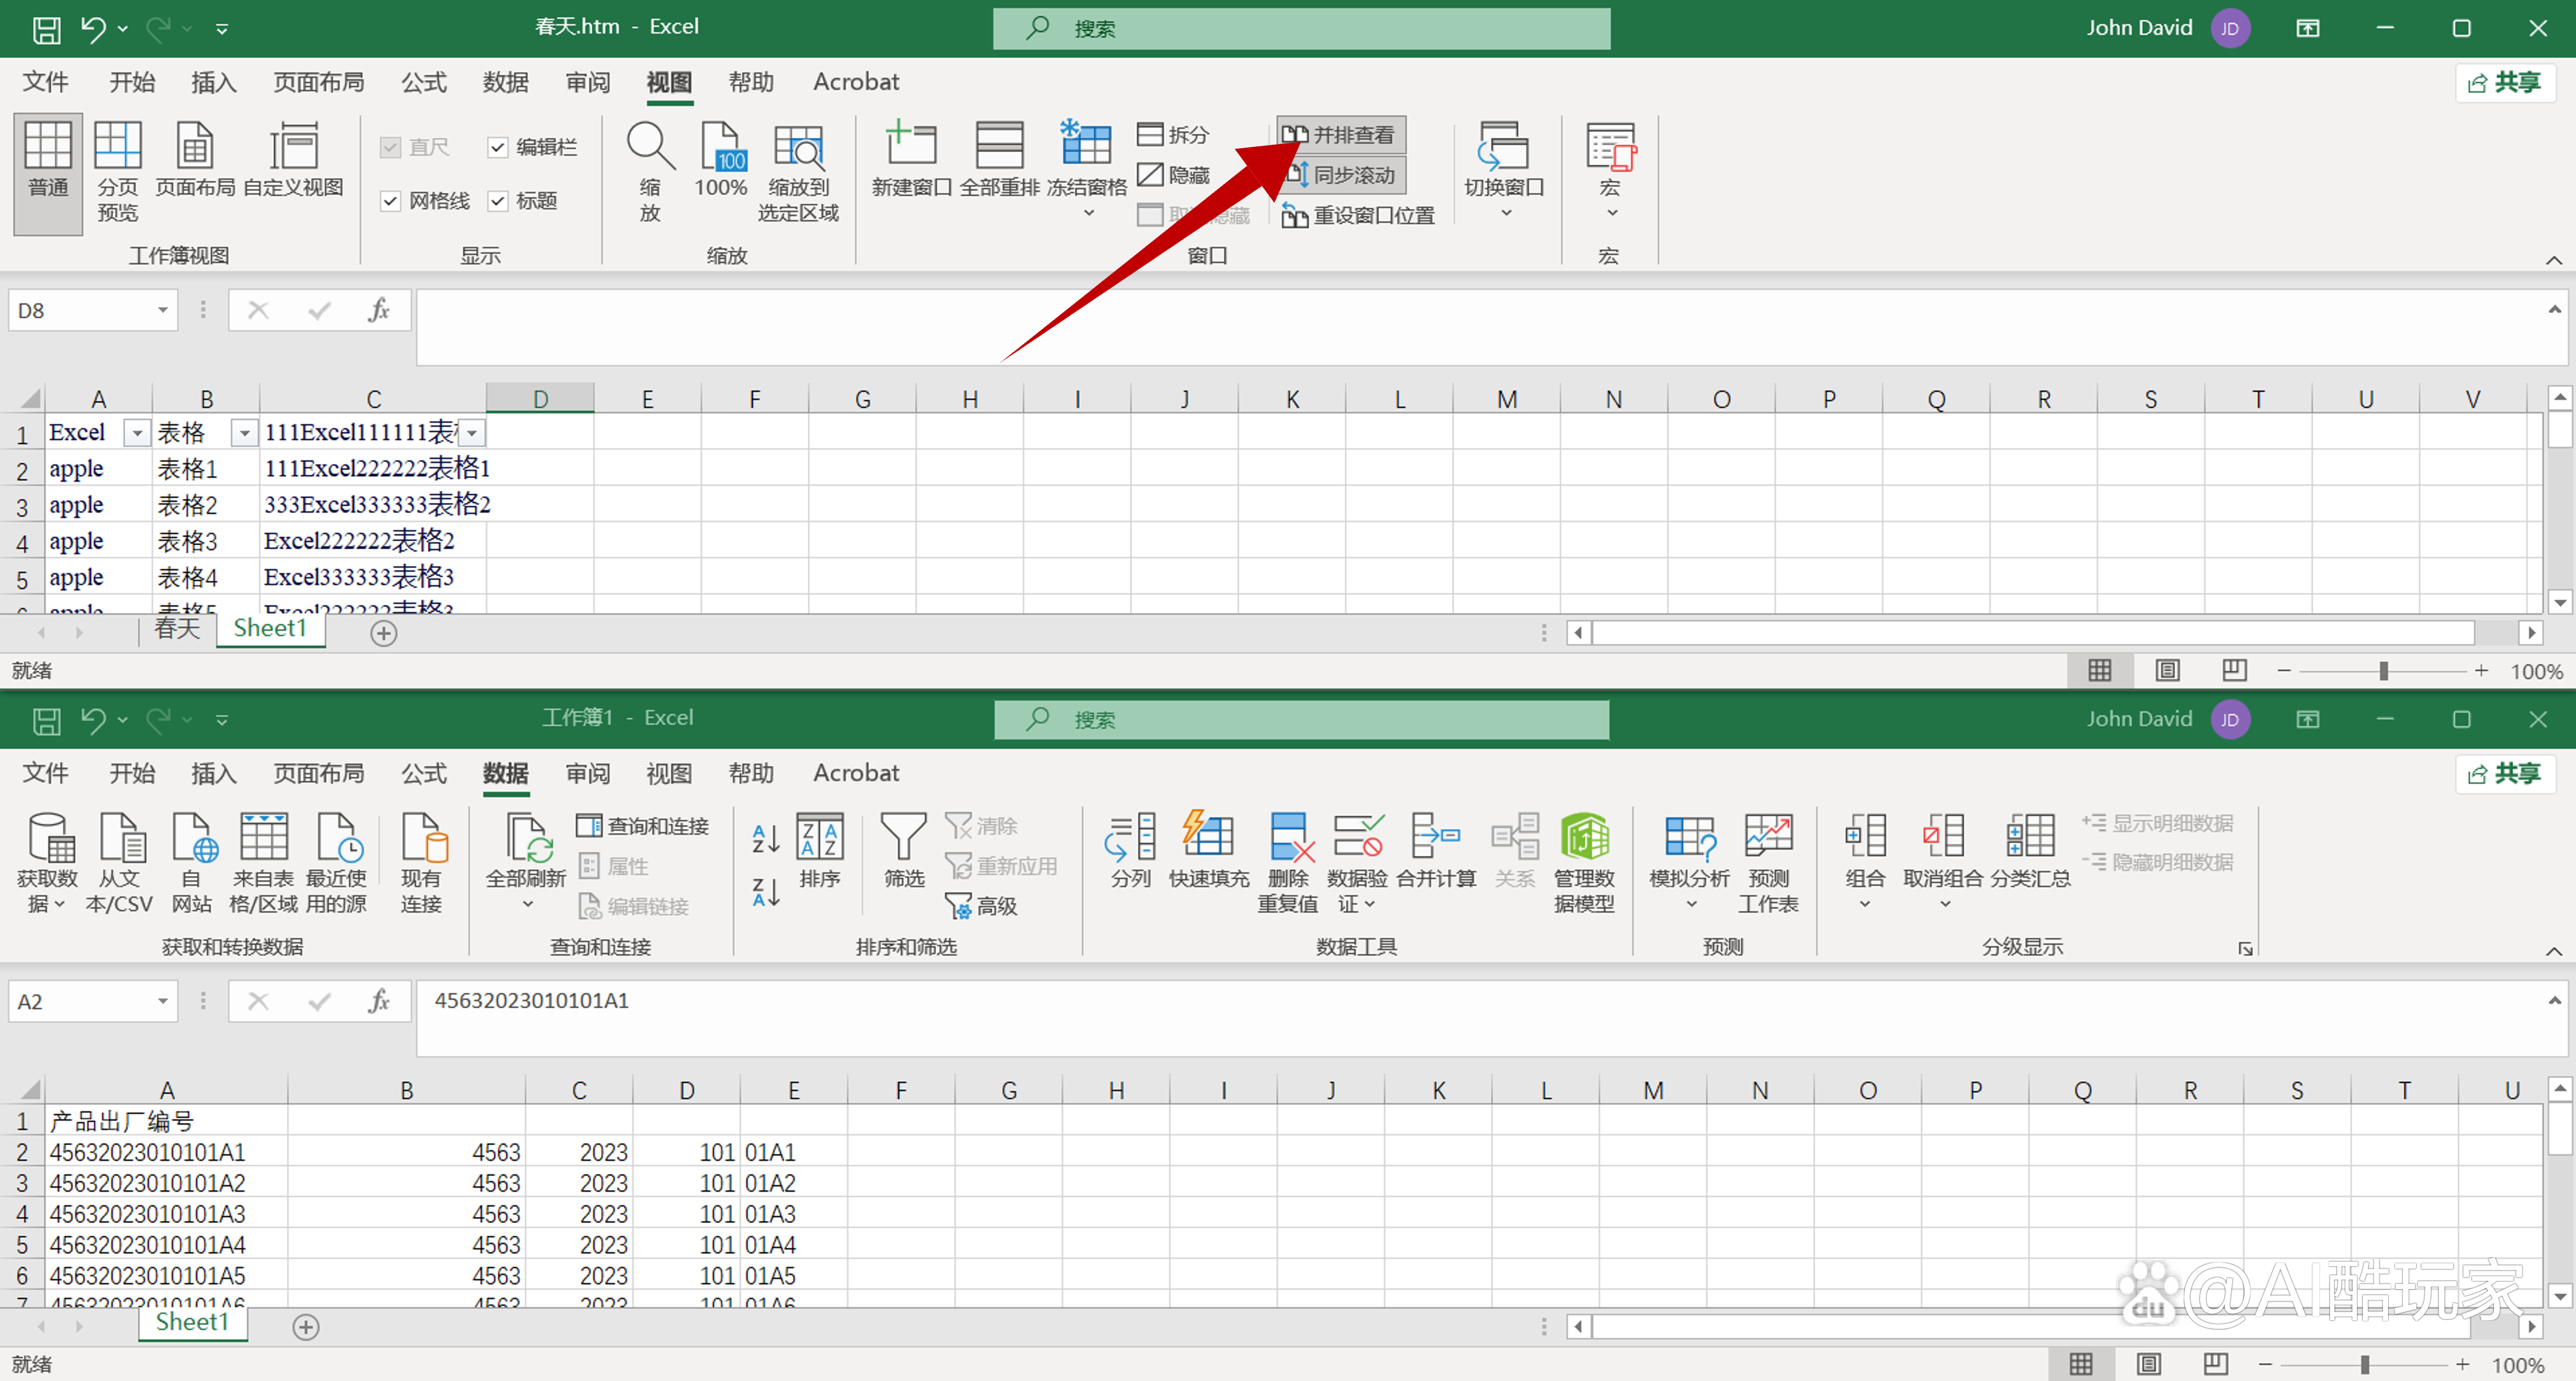Click From Text/CSV (从文本/CSV) in bottom window

click(x=119, y=864)
